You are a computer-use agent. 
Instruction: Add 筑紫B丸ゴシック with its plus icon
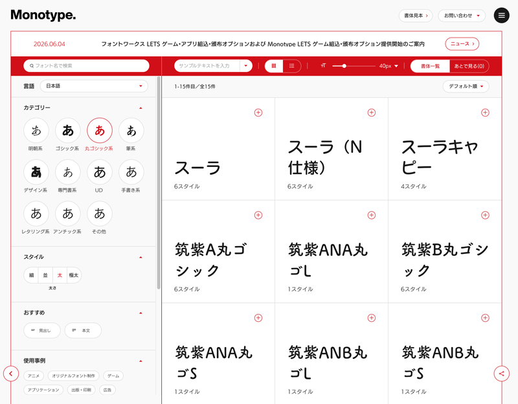(485, 216)
